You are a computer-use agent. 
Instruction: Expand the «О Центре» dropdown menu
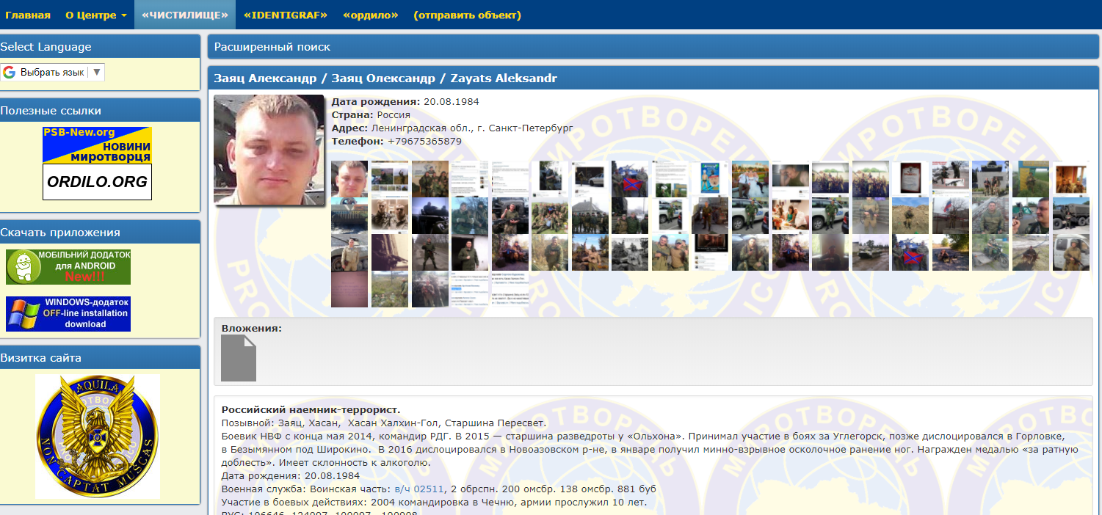(95, 15)
